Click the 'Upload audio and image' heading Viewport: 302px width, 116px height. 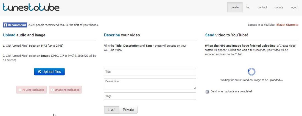coord(24,35)
